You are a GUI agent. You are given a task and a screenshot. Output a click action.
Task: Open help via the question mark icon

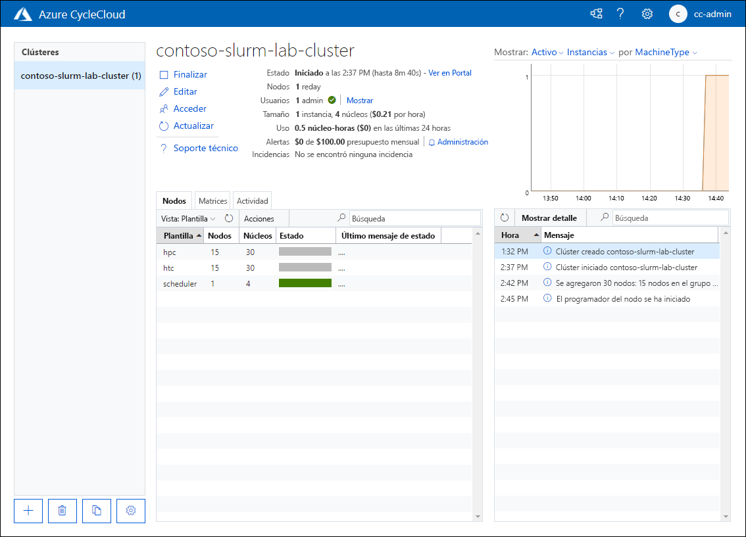tap(620, 13)
